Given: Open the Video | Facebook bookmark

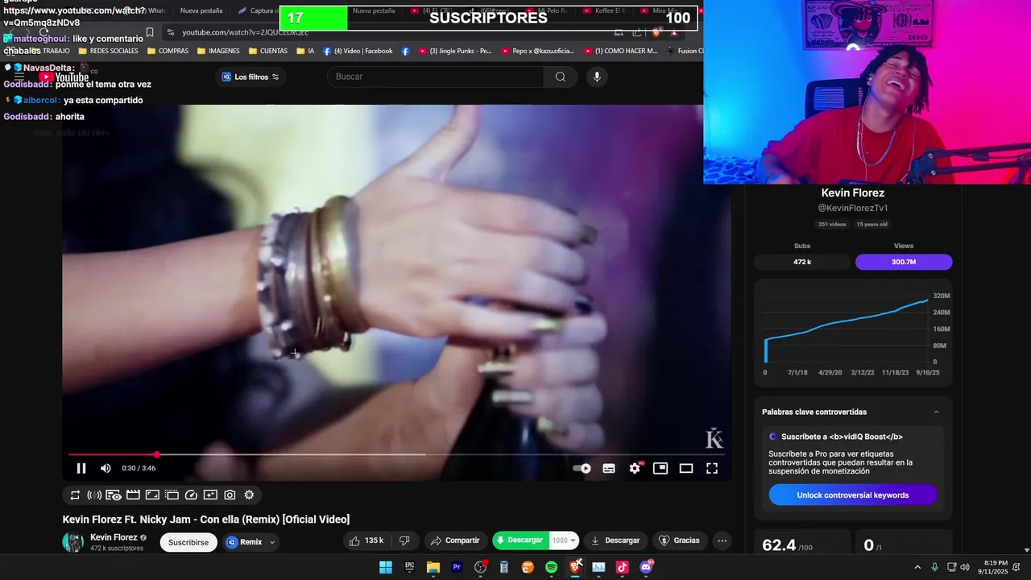Looking at the screenshot, I should pyautogui.click(x=358, y=51).
